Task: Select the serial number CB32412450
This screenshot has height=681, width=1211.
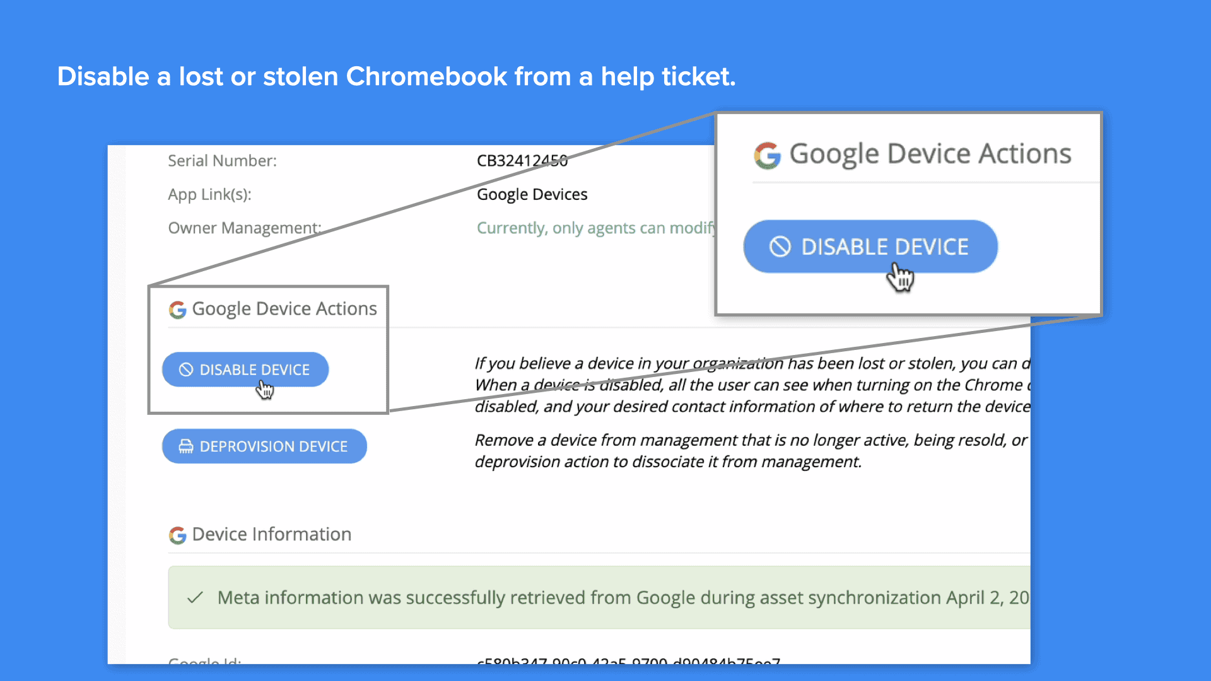Action: pos(522,160)
